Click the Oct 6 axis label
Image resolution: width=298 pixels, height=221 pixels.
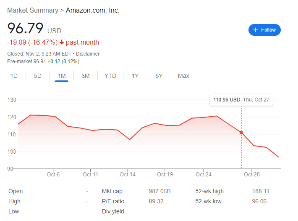53,174
